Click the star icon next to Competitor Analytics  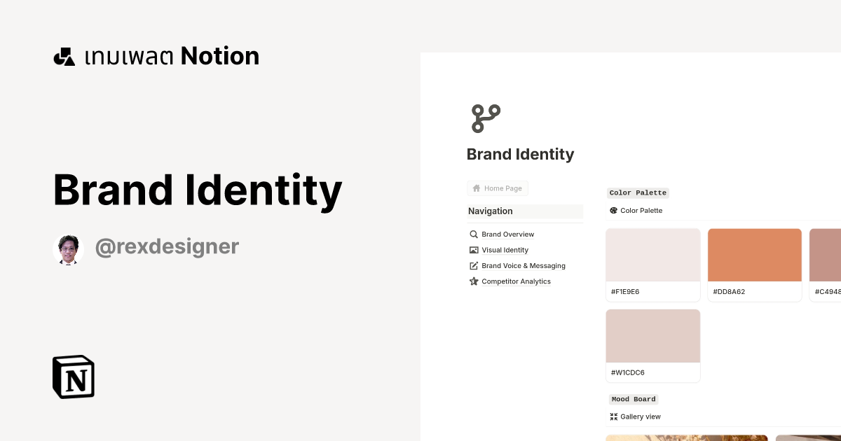click(x=474, y=281)
